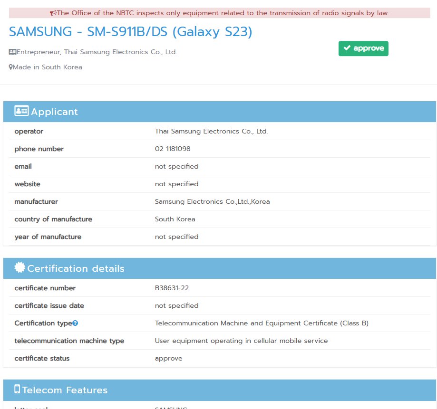The width and height of the screenshot is (437, 409).
Task: Click the email row label
Action: tap(23, 166)
